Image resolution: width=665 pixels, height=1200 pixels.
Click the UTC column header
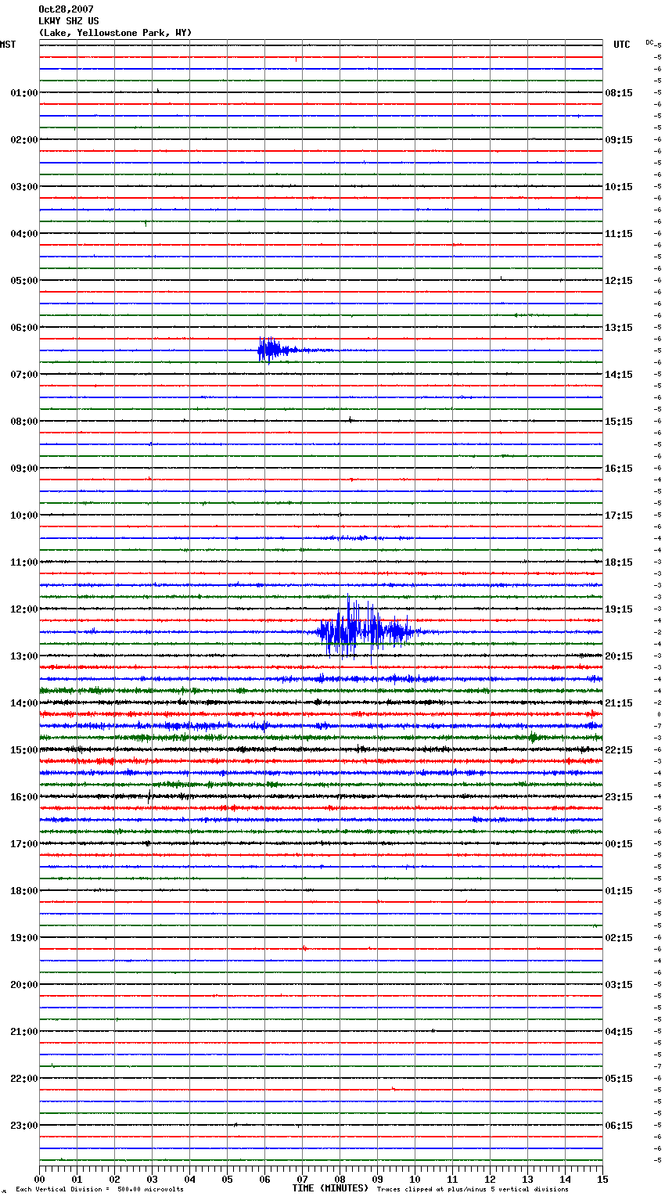621,45
